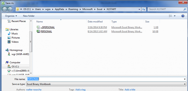188x91 pixels.
Task: Click the 16 KB size cell
Action: click(x=155, y=31)
